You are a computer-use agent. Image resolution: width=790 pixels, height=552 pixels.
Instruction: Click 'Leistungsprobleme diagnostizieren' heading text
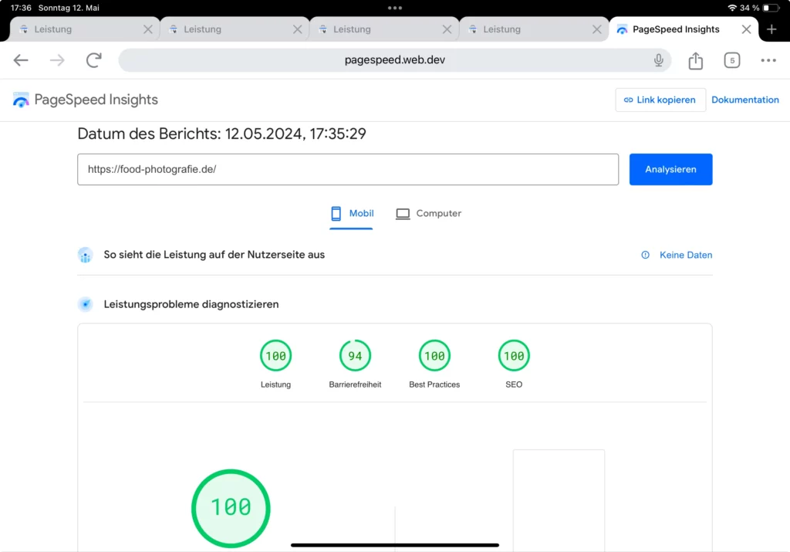pyautogui.click(x=191, y=304)
